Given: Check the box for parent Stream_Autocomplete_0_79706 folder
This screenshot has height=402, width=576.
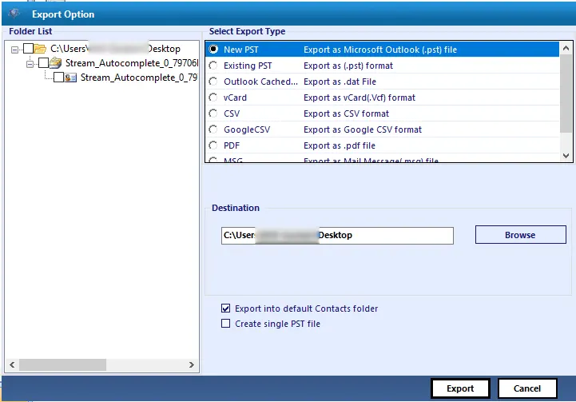Looking at the screenshot, I should [x=43, y=63].
